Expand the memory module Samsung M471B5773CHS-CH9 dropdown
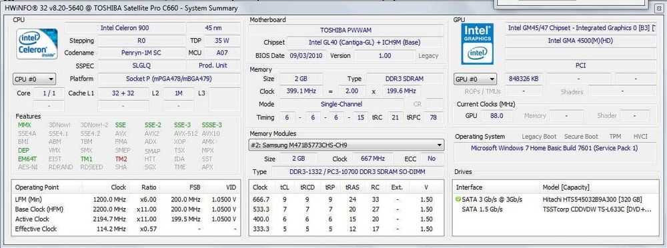This screenshot has width=667, height=248. 346,145
